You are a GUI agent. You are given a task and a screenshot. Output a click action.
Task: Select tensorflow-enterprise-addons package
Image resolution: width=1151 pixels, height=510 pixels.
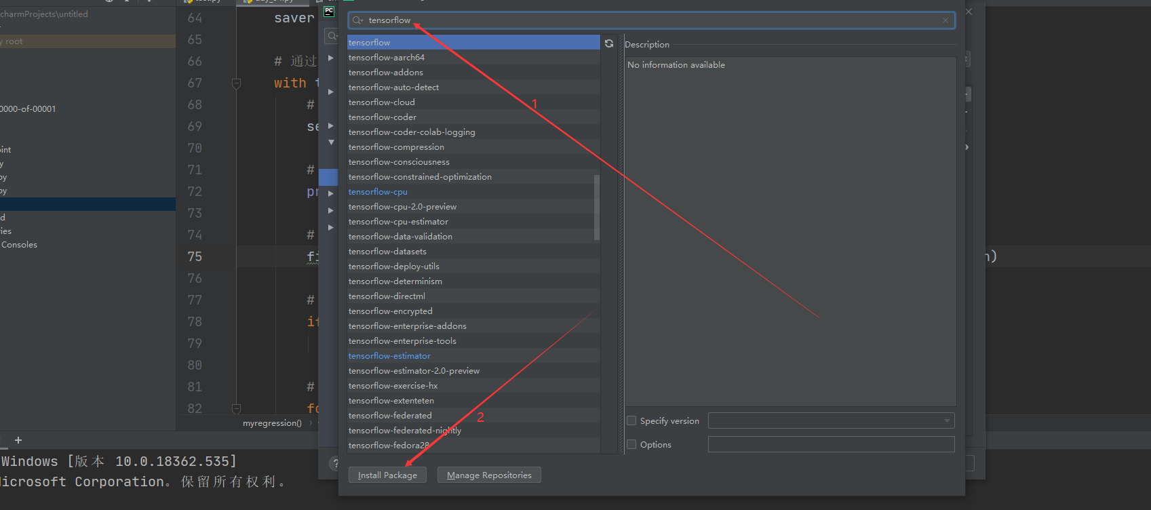(473, 326)
